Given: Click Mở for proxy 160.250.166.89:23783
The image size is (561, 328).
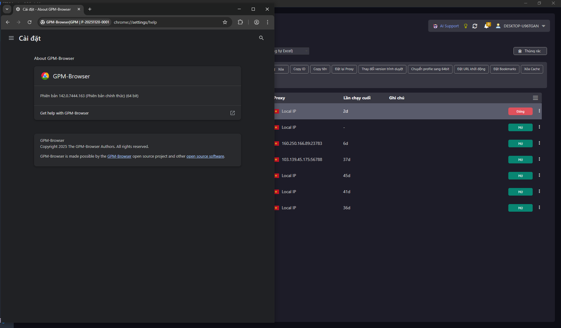Looking at the screenshot, I should pyautogui.click(x=520, y=143).
